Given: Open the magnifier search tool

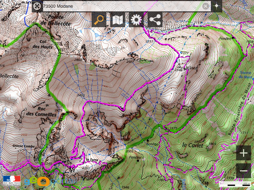Looking at the screenshot, I should [99, 20].
